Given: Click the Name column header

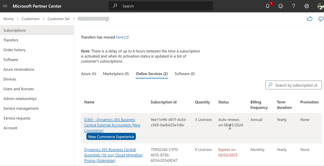Looking at the screenshot, I should click(89, 102).
